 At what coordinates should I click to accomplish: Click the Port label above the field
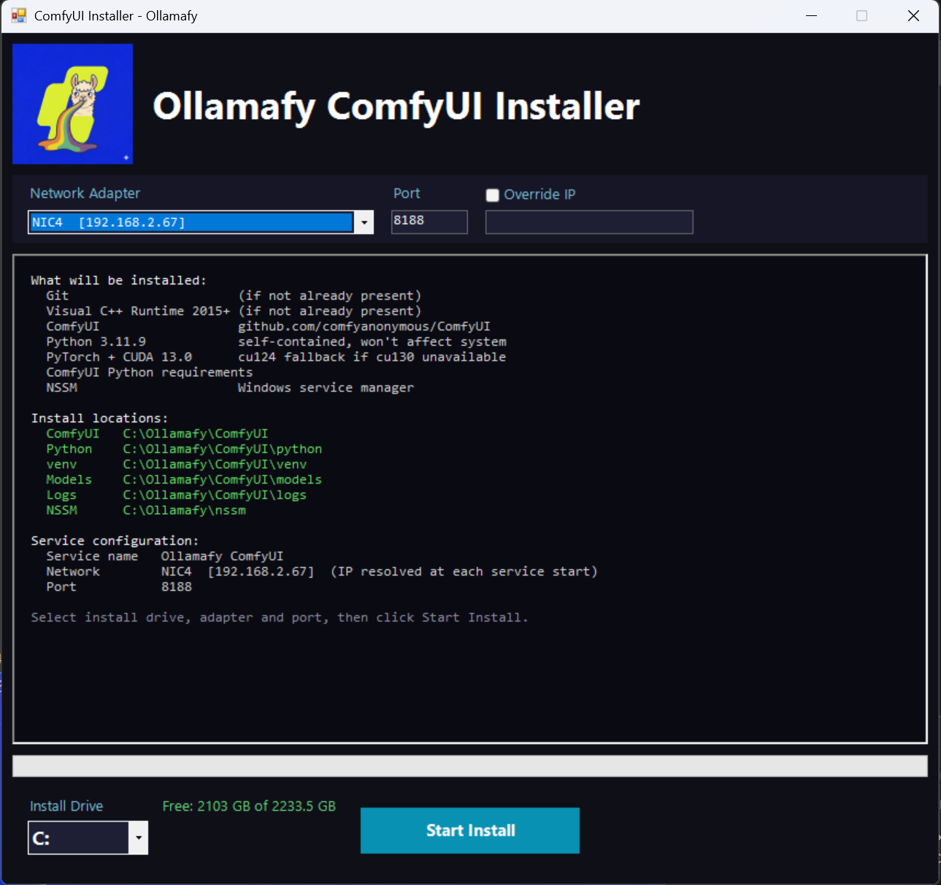(407, 193)
